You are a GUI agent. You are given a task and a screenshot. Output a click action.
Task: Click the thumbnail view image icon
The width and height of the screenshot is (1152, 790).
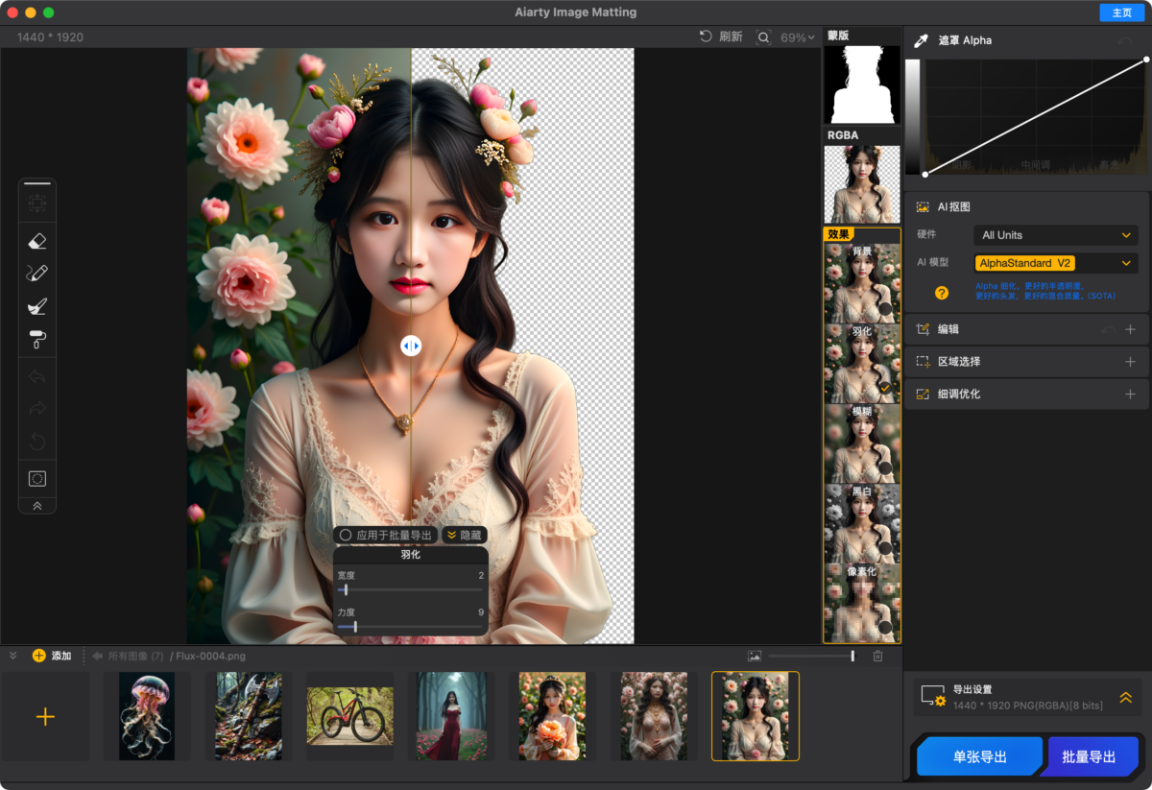tap(755, 656)
